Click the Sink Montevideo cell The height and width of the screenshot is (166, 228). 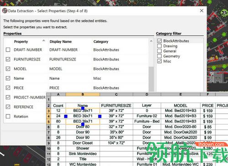coord(83,154)
